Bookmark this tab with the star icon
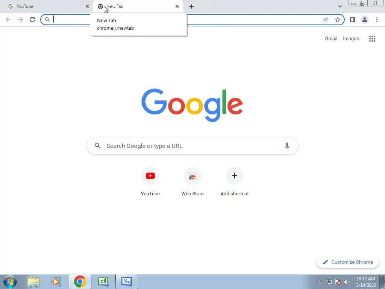Image resolution: width=385 pixels, height=289 pixels. (x=338, y=20)
